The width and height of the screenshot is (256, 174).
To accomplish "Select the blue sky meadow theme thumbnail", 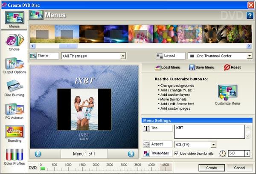I will [x=67, y=34].
